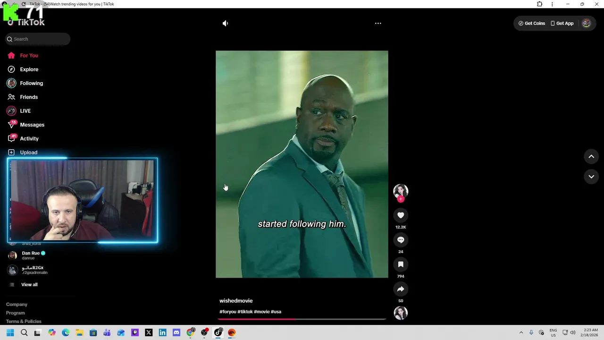This screenshot has width=604, height=340.
Task: Seek in the video progress bar
Action: click(302, 319)
